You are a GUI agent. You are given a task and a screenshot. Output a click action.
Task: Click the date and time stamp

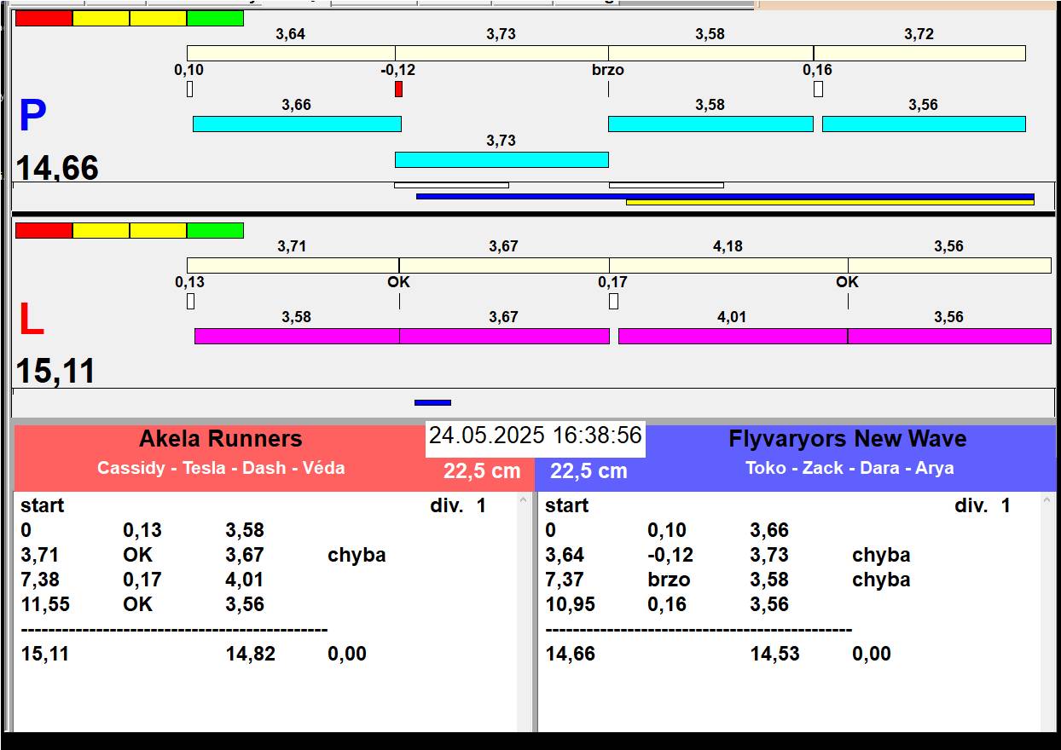tap(535, 436)
